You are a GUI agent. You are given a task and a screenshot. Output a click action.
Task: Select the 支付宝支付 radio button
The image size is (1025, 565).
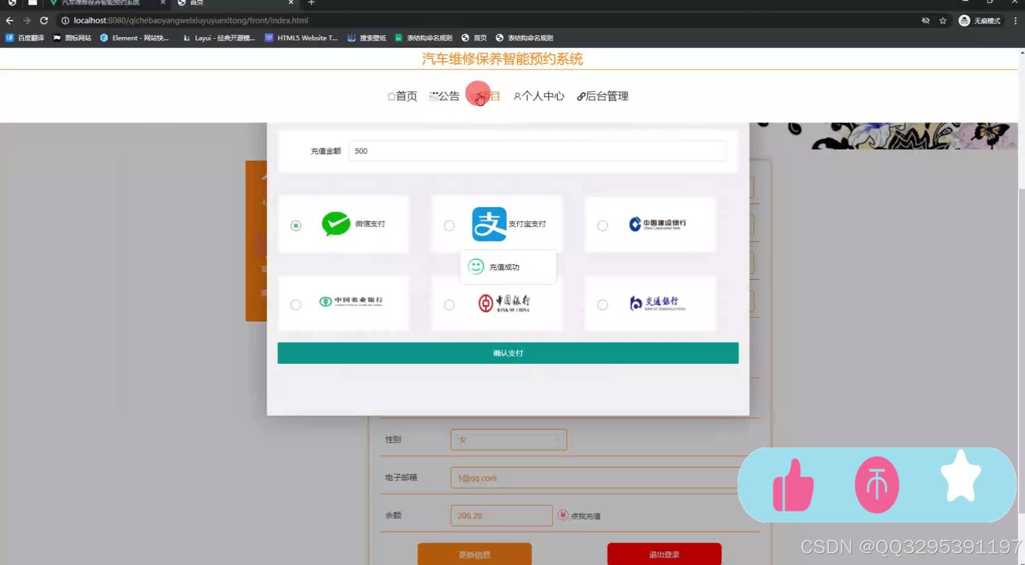[x=449, y=225]
